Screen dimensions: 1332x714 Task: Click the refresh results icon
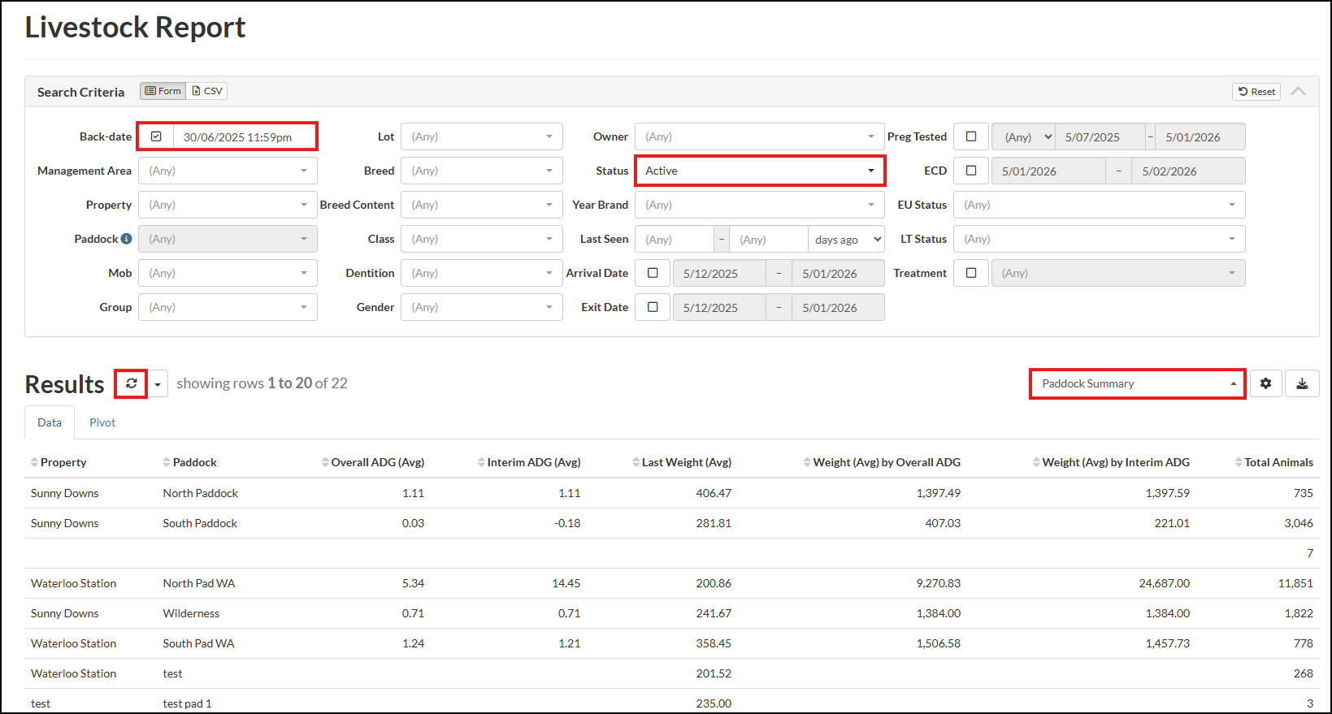pos(131,383)
